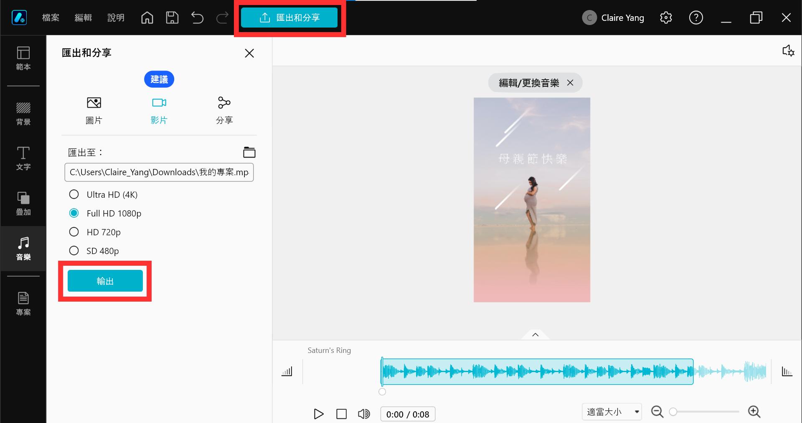
Task: Undo the last action
Action: (197, 18)
